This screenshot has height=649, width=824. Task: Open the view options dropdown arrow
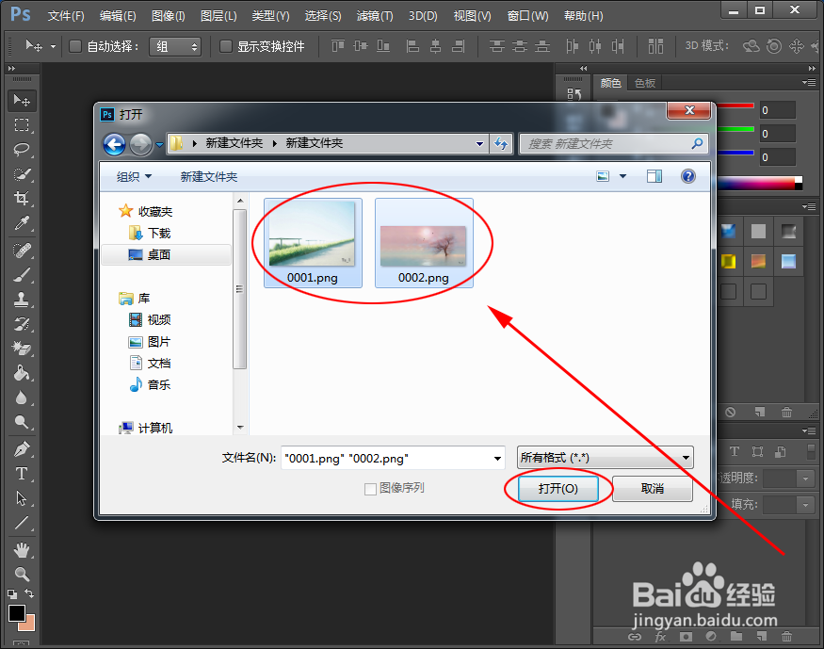[x=622, y=176]
